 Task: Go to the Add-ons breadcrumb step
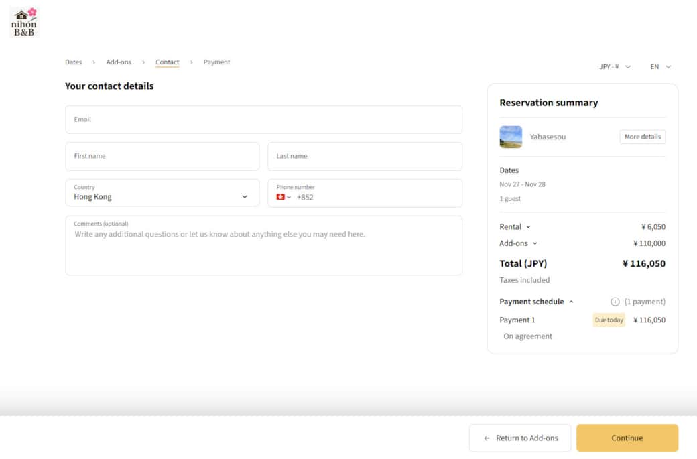(x=119, y=62)
